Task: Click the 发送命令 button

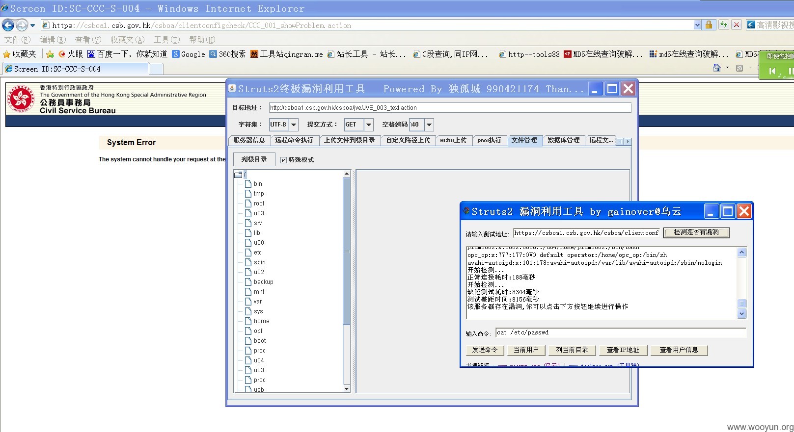Action: tap(485, 350)
